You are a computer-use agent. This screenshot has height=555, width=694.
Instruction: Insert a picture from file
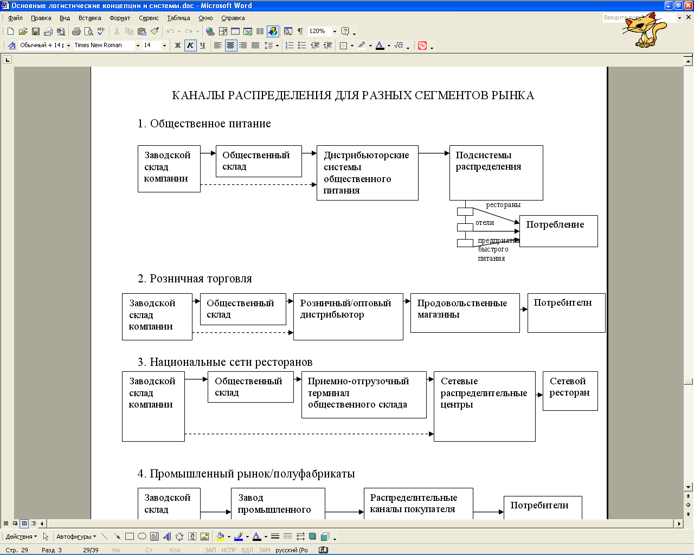(x=204, y=537)
